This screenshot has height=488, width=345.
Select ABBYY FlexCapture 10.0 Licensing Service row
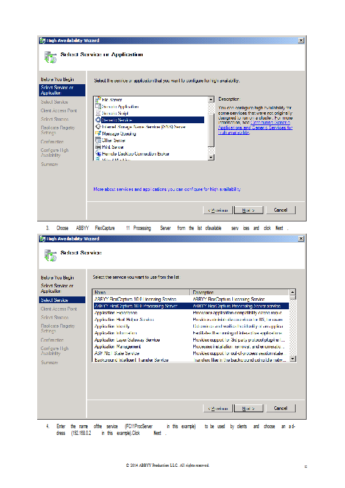(191, 299)
